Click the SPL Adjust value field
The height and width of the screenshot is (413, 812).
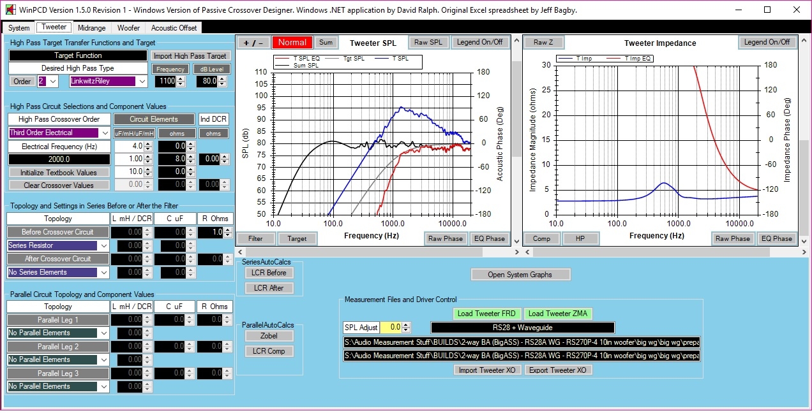pyautogui.click(x=391, y=328)
